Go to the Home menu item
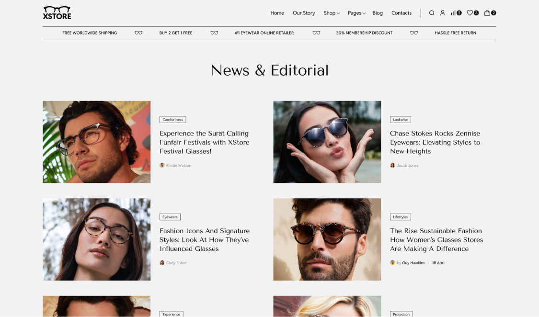Viewport: 539px width, 317px height. (277, 13)
